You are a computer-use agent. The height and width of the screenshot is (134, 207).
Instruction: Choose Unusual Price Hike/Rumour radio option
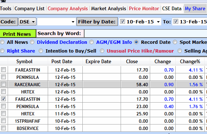click(102, 51)
